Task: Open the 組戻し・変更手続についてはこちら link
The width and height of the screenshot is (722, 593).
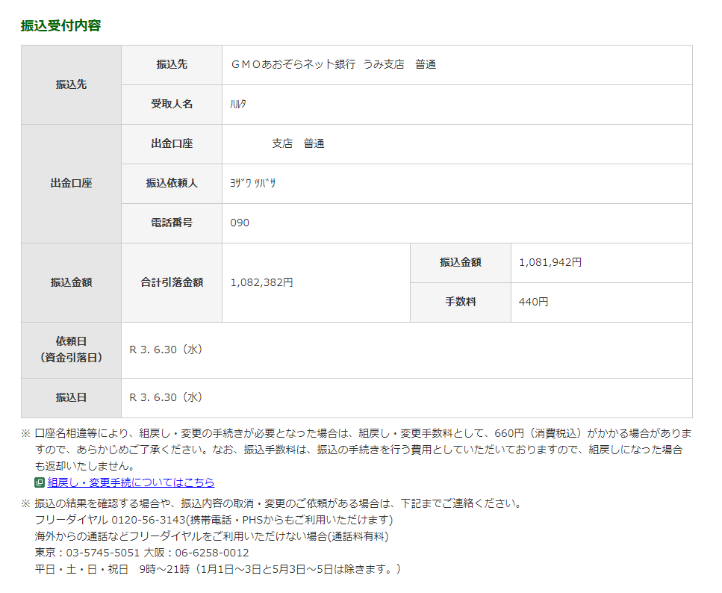Action: (131, 482)
